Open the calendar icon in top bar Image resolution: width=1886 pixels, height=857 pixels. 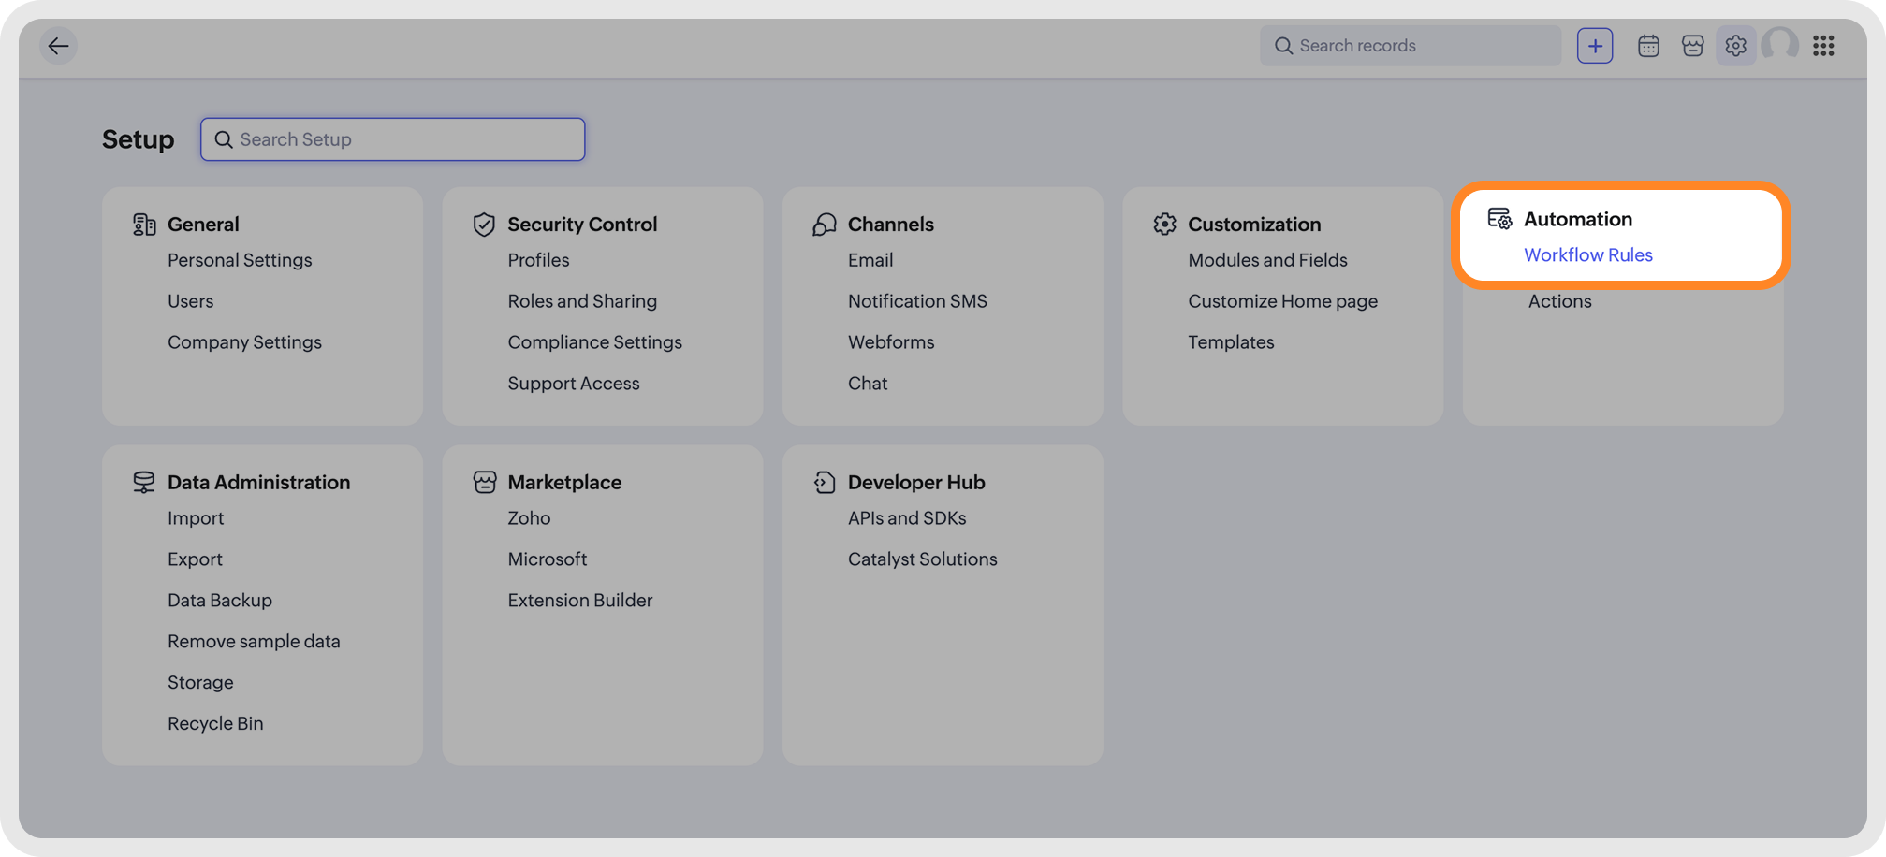click(x=1648, y=46)
